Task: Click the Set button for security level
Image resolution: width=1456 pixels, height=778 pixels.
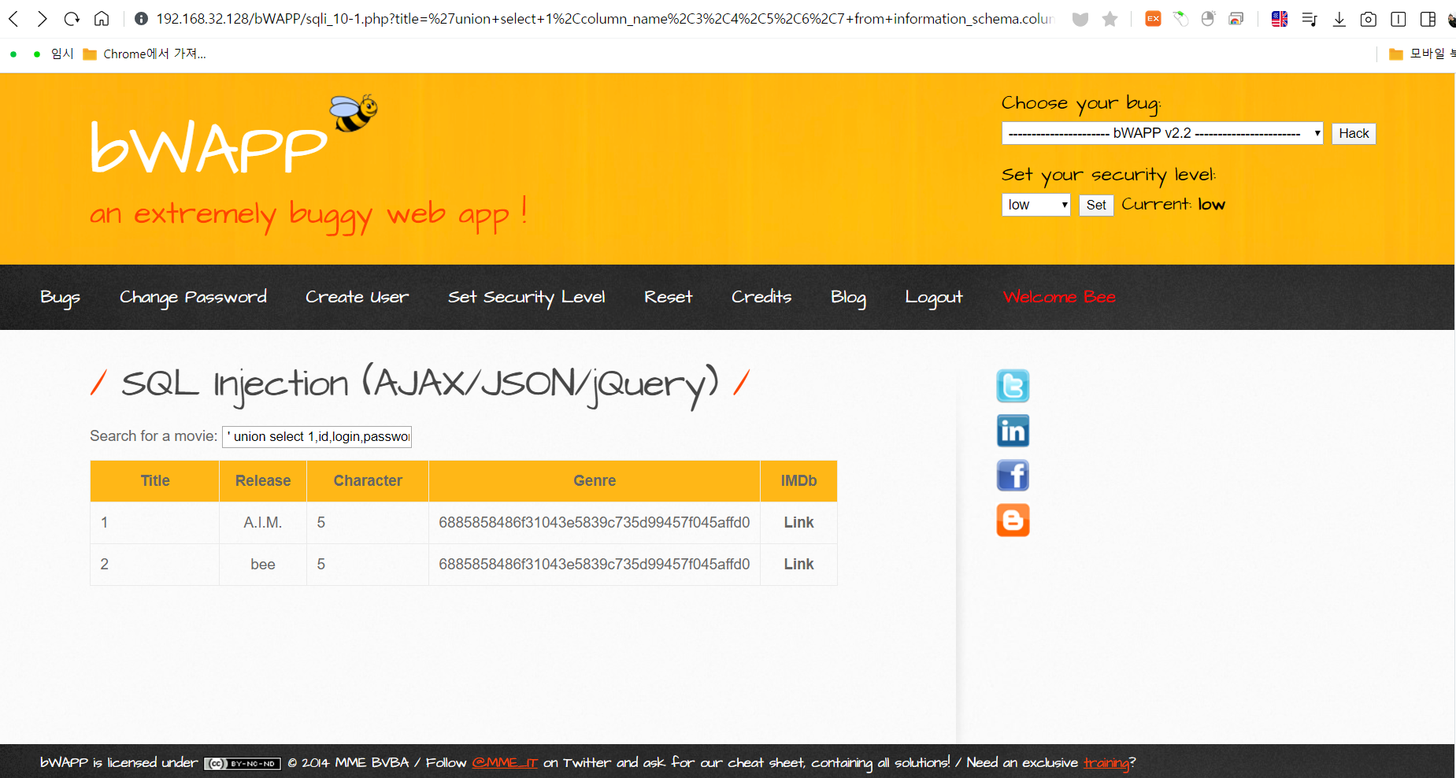Action: coord(1096,205)
